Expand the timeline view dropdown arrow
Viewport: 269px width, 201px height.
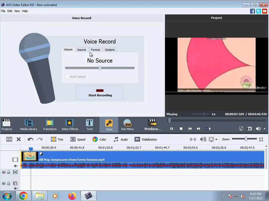tap(216, 139)
